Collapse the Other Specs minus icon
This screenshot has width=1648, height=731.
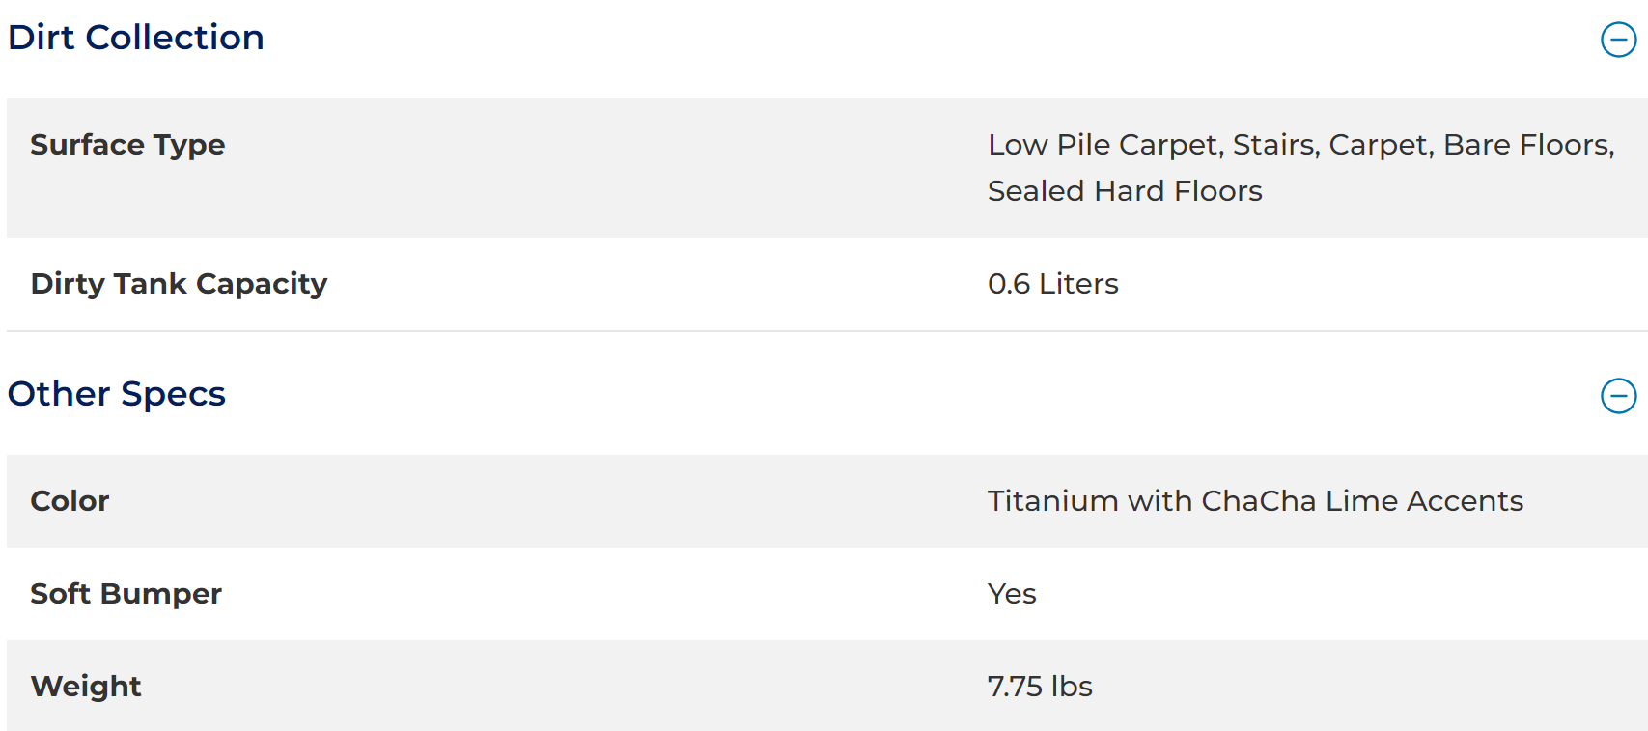[x=1618, y=396]
